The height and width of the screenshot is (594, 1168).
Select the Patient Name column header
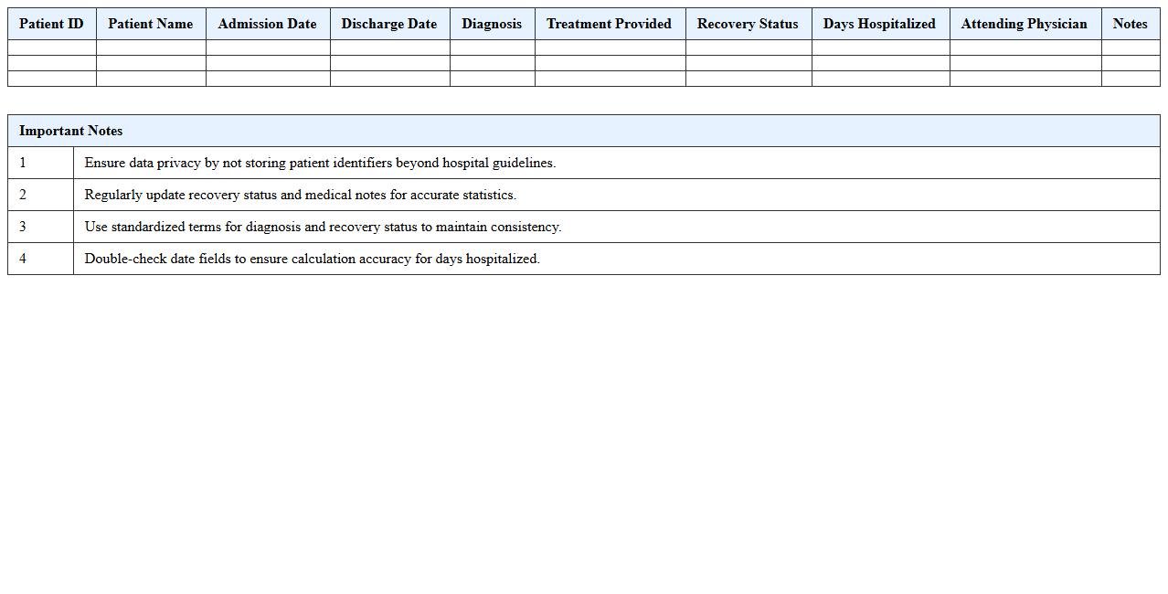151,24
